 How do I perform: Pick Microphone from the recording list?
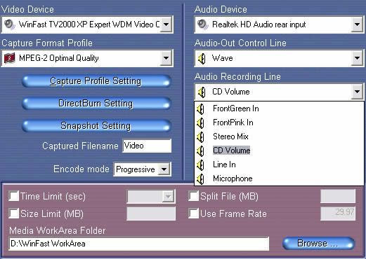(x=279, y=178)
